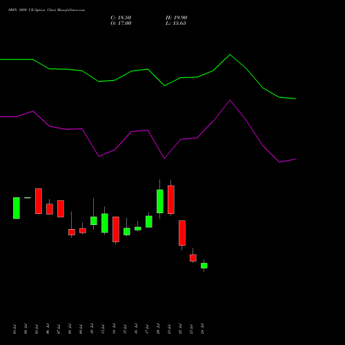Viewport: 345px width, 345px height.
Task: Click the highest peak of the purple line
Action: coord(230,100)
